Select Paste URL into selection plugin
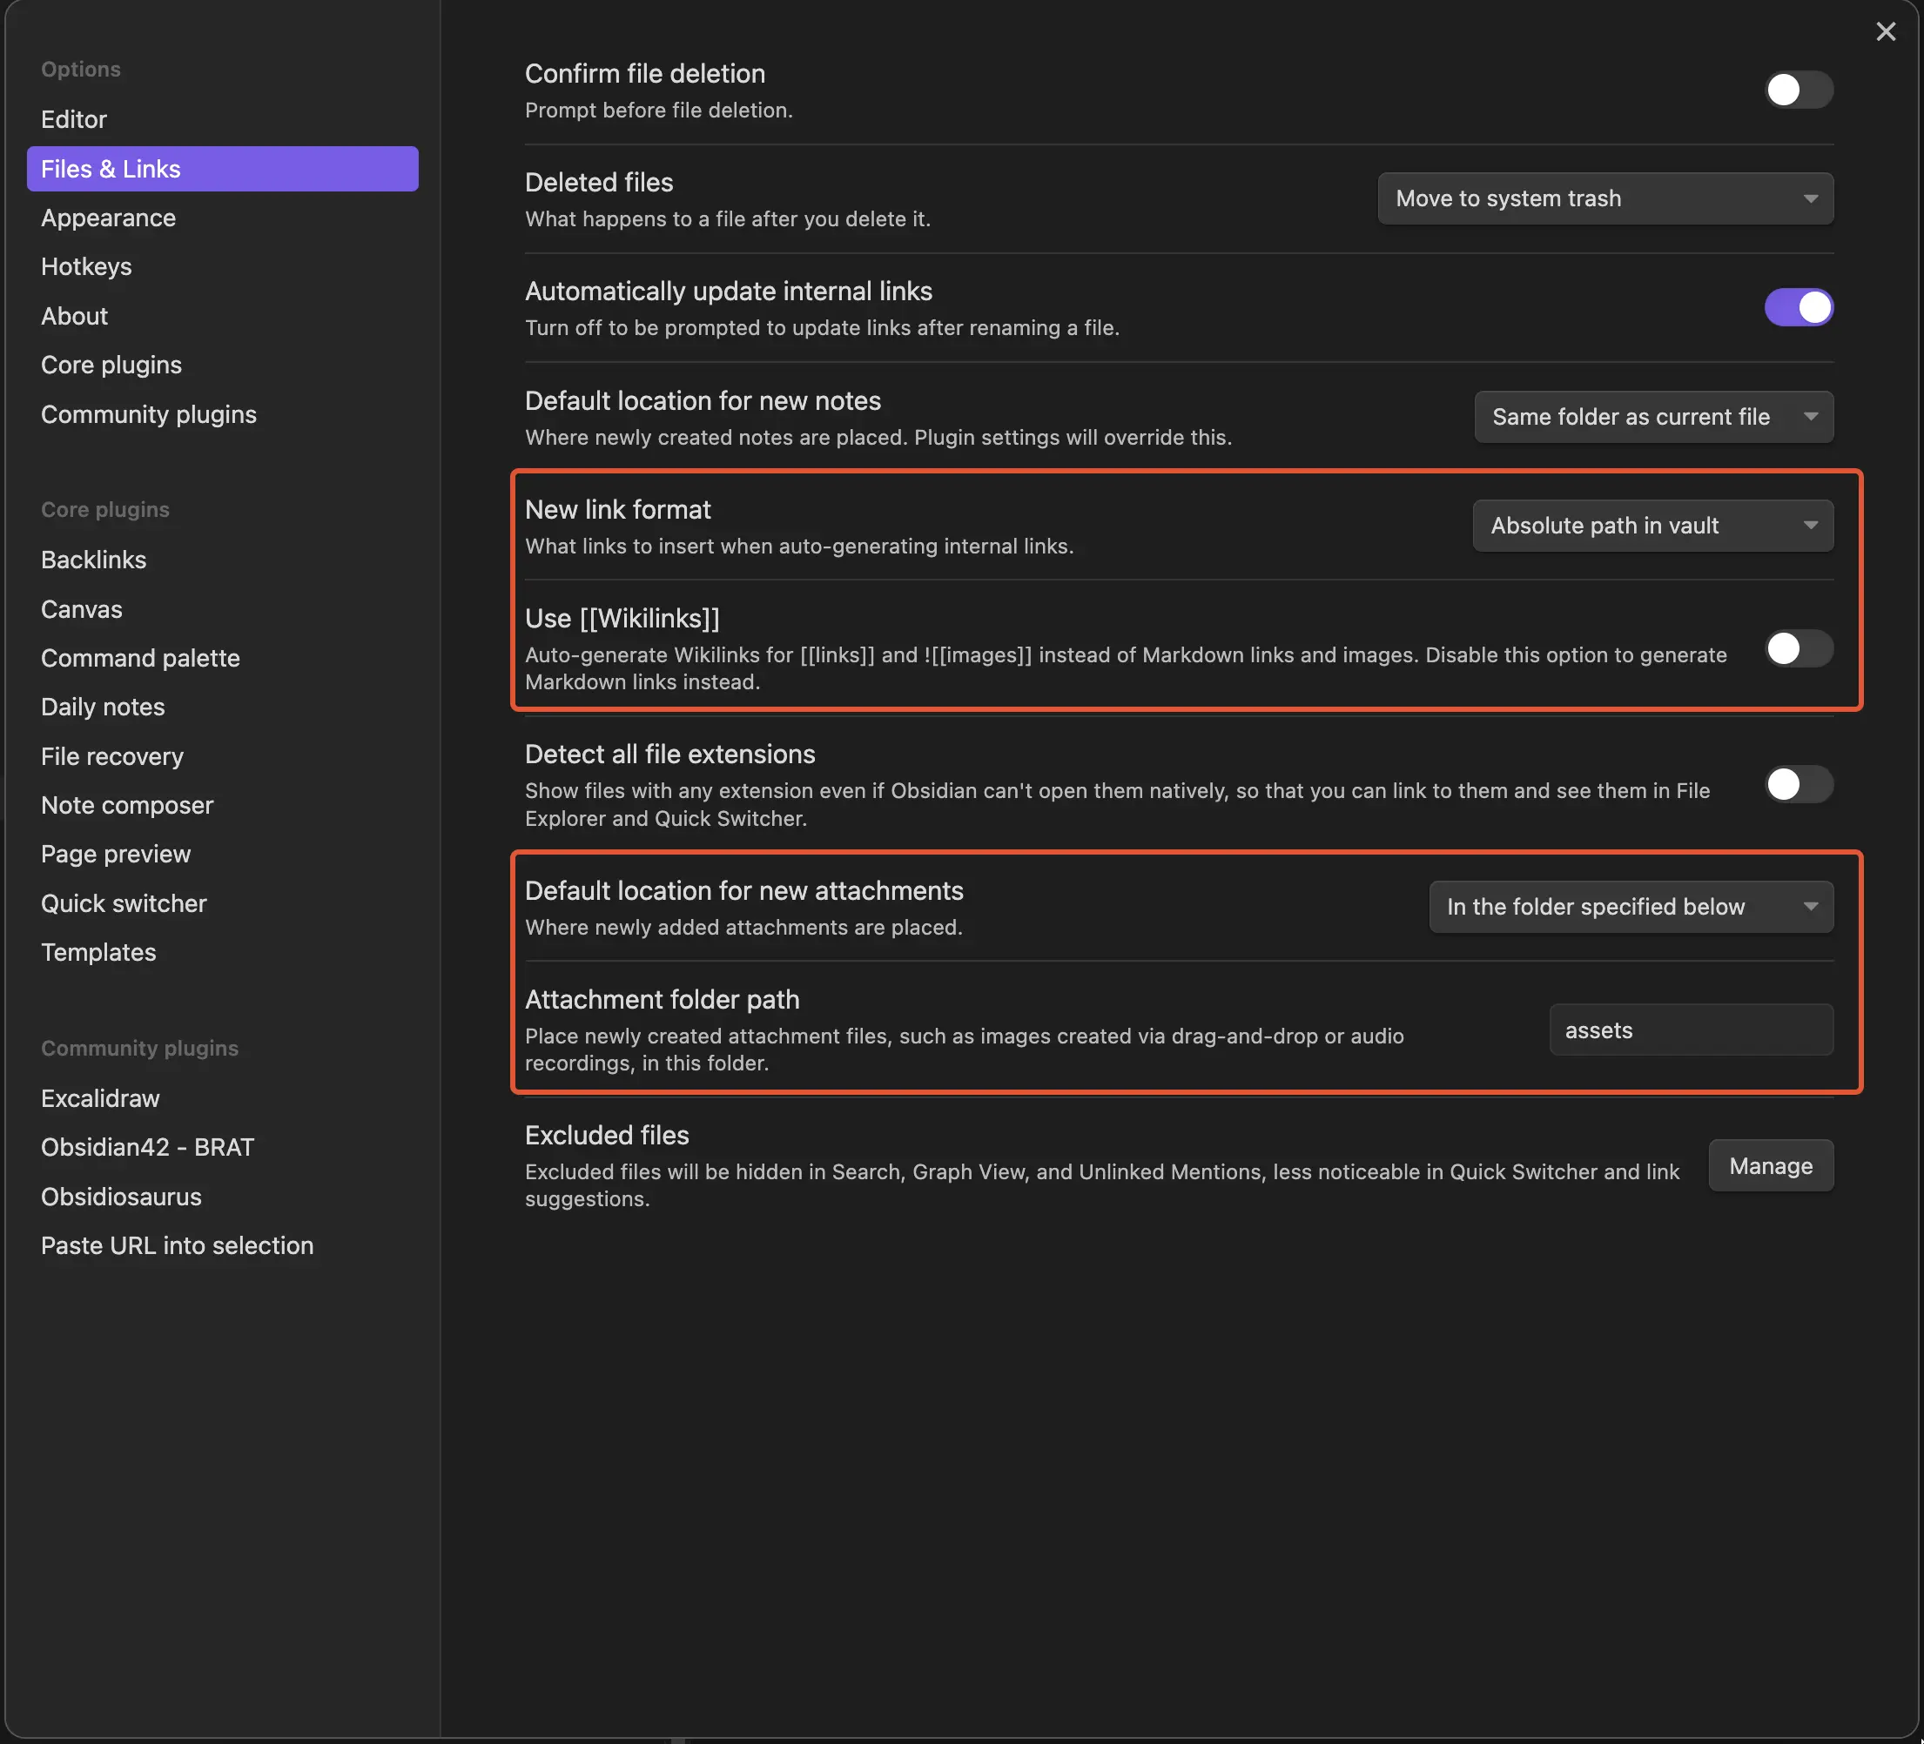Screen dimensions: 1924x1744 coord(178,1245)
